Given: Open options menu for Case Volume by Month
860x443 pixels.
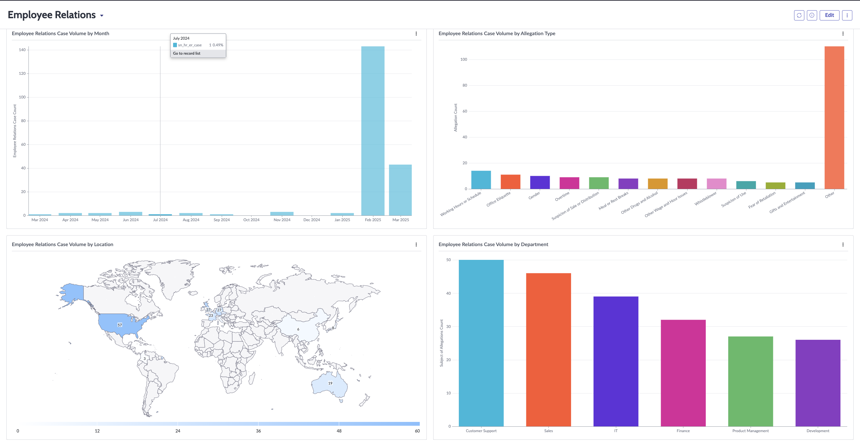Looking at the screenshot, I should click(416, 34).
